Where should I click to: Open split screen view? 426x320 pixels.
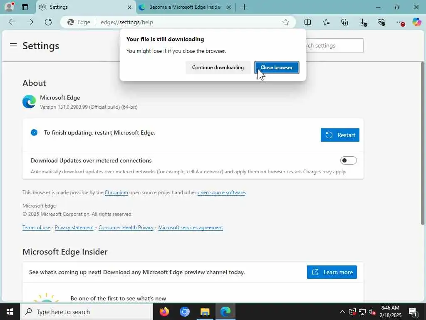tap(307, 22)
